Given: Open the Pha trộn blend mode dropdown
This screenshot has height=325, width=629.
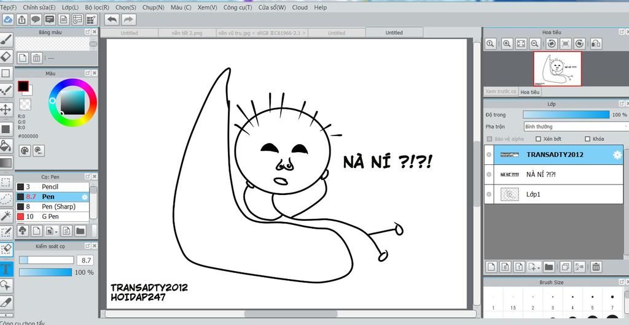Looking at the screenshot, I should coord(575,126).
